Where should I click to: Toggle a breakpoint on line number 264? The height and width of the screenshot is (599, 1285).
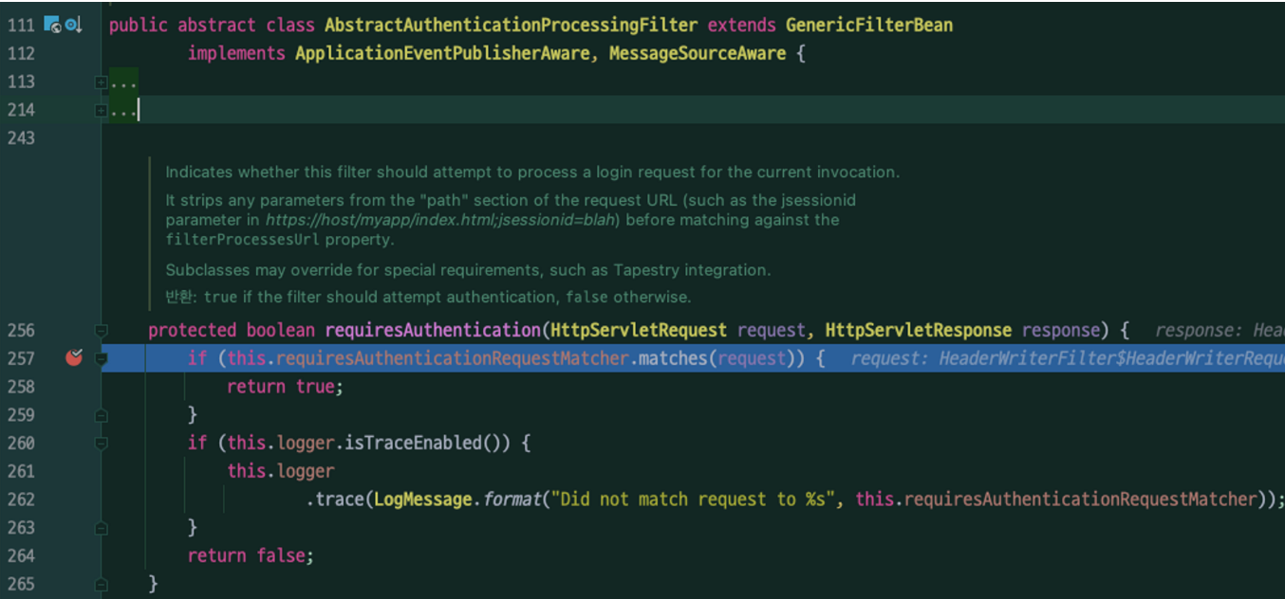[x=21, y=555]
